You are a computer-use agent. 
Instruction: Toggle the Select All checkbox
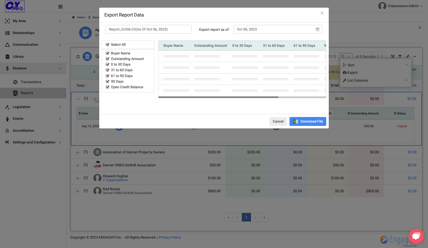coord(108,45)
